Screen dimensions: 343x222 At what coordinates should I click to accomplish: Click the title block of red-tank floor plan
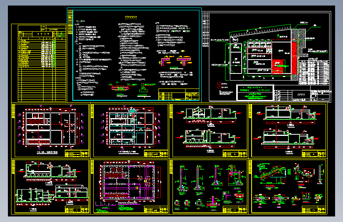77,154
